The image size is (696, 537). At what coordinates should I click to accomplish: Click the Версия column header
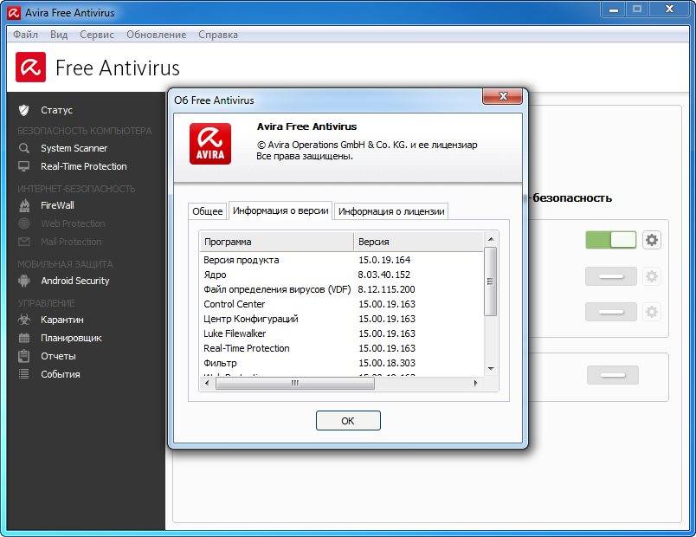(x=418, y=242)
